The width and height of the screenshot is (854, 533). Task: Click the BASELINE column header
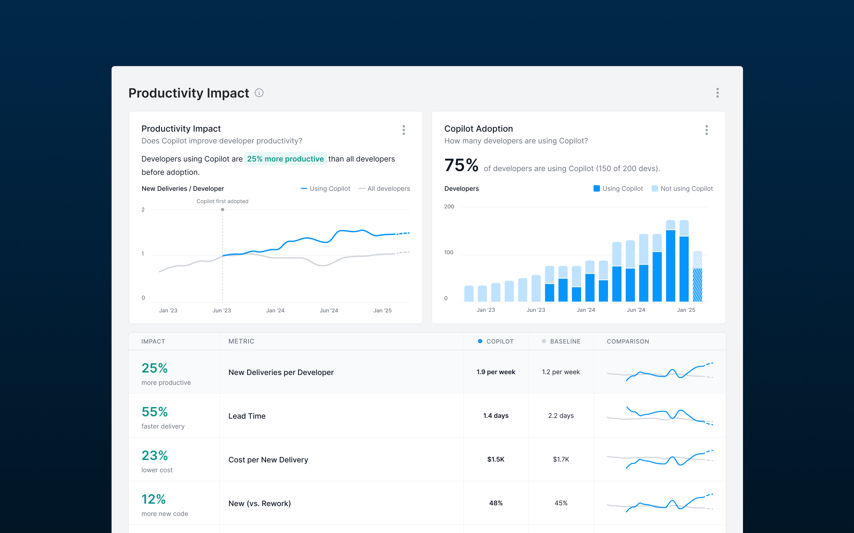[x=565, y=341]
